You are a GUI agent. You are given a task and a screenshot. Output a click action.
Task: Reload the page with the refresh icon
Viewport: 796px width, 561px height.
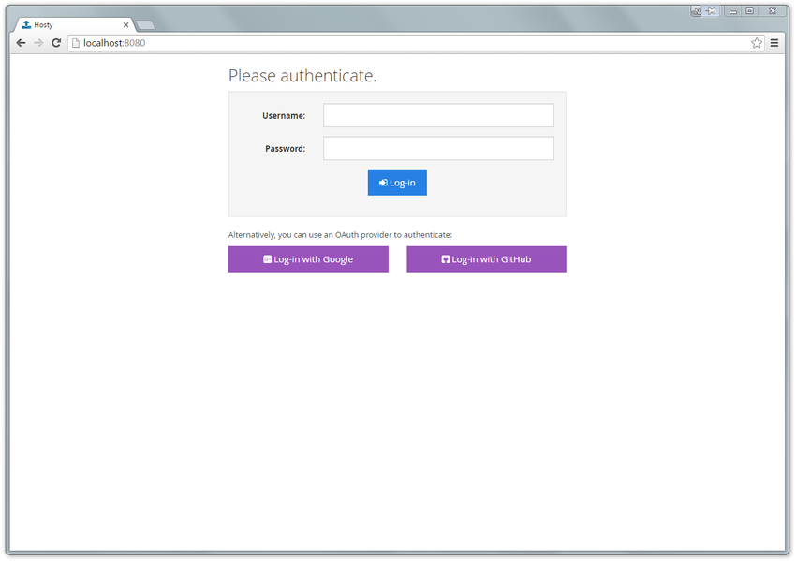point(56,43)
